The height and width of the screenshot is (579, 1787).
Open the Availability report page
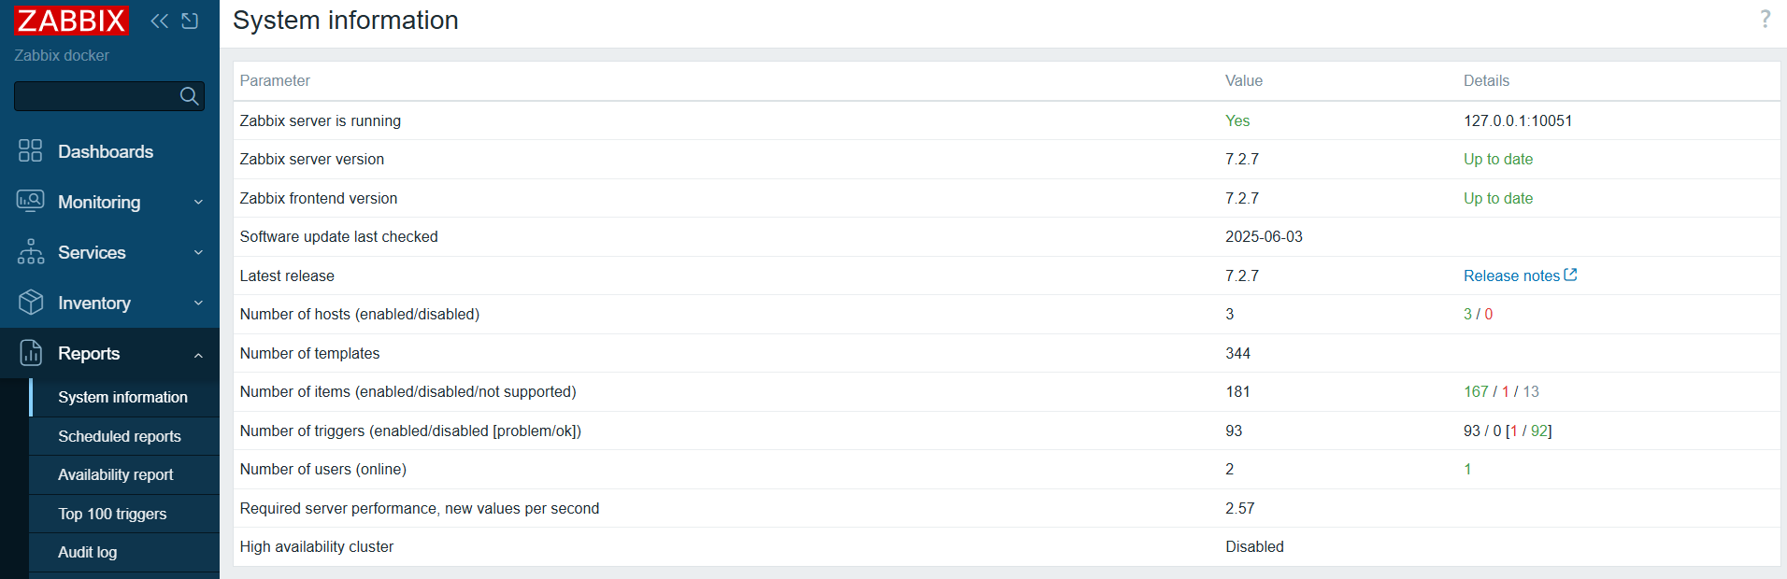[116, 475]
